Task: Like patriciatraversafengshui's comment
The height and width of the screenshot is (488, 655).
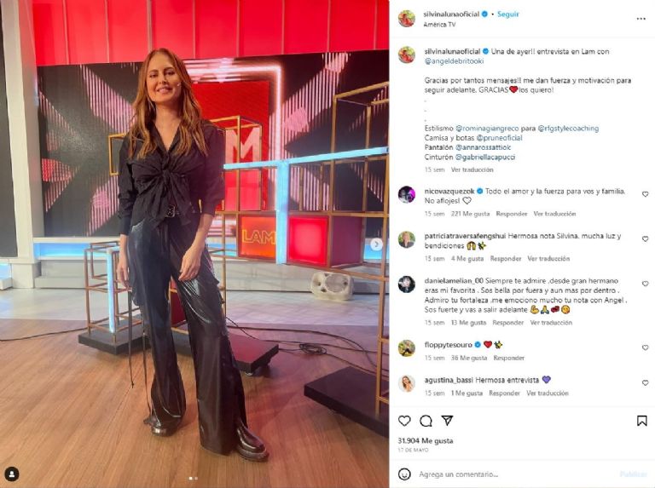Action: (x=645, y=239)
